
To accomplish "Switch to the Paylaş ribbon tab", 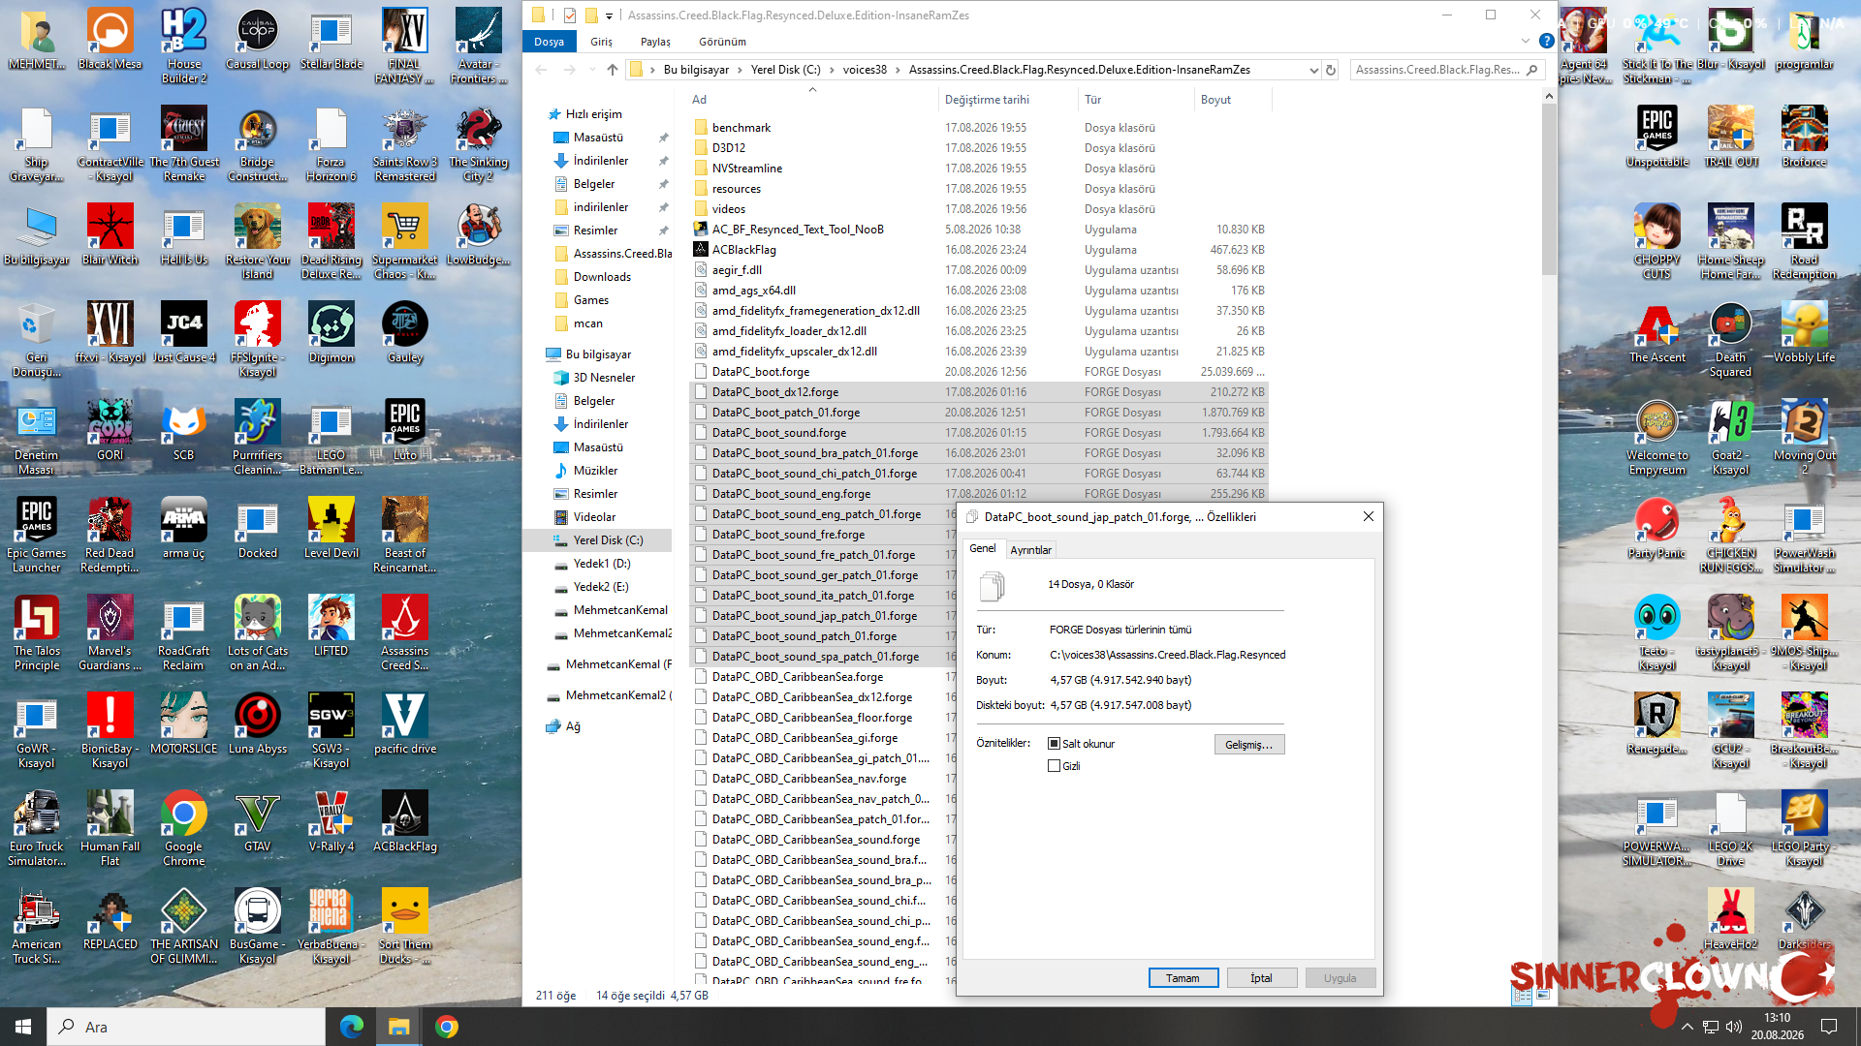I will coord(655,42).
